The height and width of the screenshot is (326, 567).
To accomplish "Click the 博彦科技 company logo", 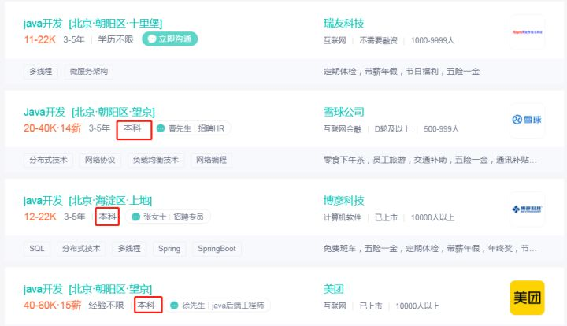I will [x=527, y=209].
